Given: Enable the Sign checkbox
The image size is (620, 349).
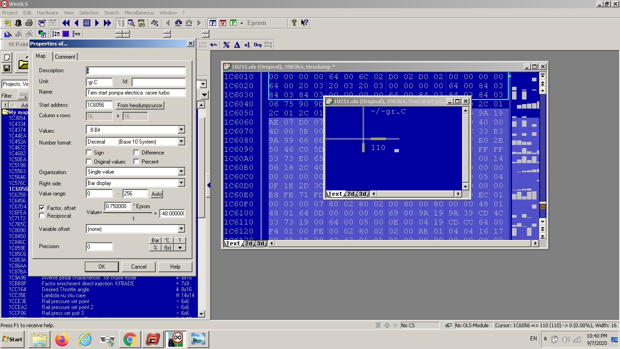Looking at the screenshot, I should click(x=89, y=153).
